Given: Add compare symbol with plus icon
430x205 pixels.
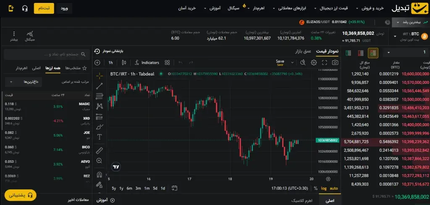Looking at the screenshot, I should click(97, 63).
